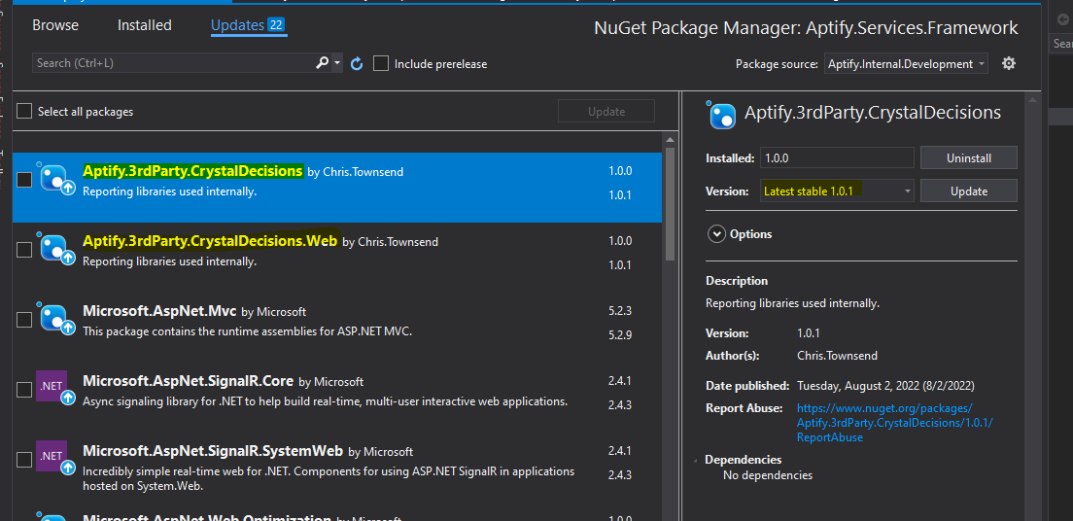Check Aptify.3rdParty.CrystalDecisions.Web checkbox

24,250
